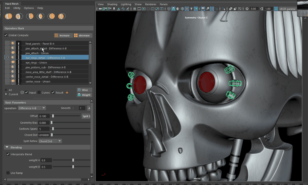The height and width of the screenshot is (185, 308).
Task: Enable the Curves checkbox
Action: coord(39,93)
